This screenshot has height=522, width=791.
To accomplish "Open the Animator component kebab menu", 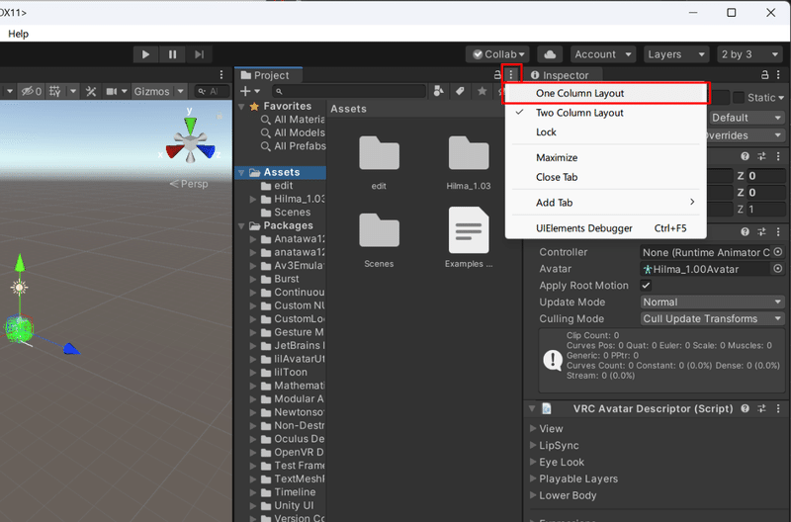I will (x=778, y=231).
